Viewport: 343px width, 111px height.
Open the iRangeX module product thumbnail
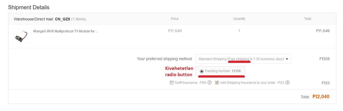(21, 36)
